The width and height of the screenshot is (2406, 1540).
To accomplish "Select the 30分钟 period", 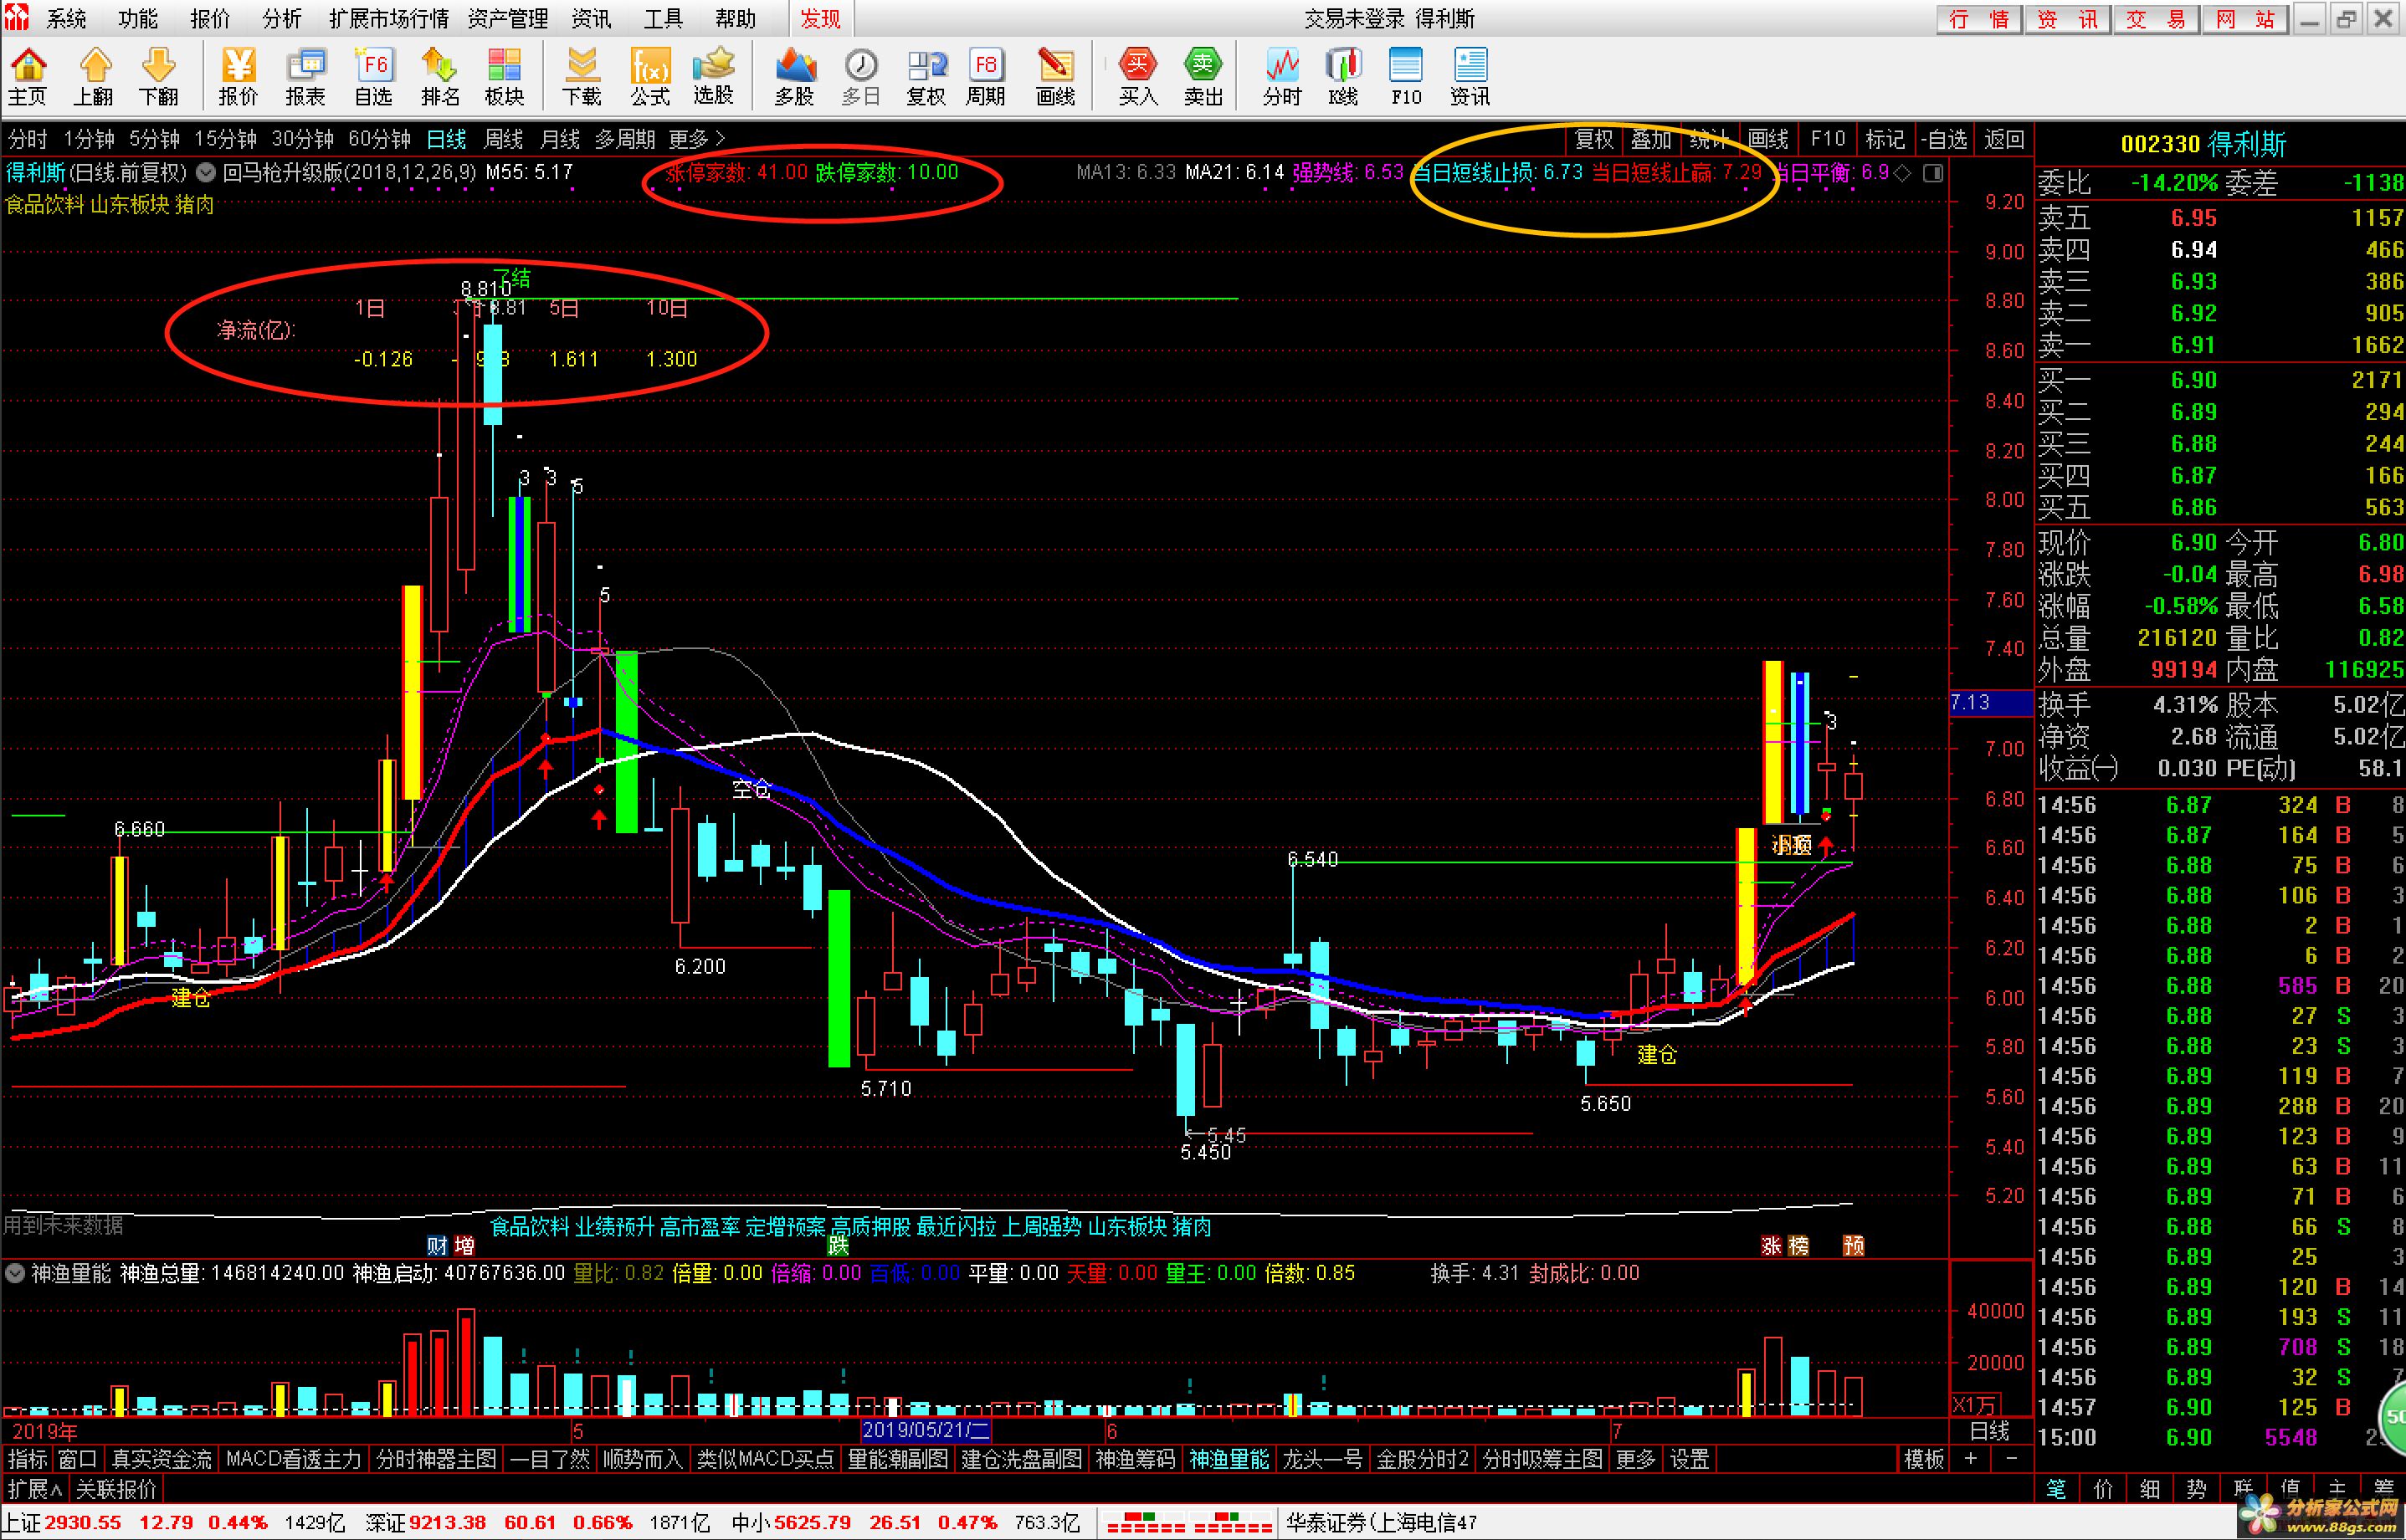I will pos(302,139).
